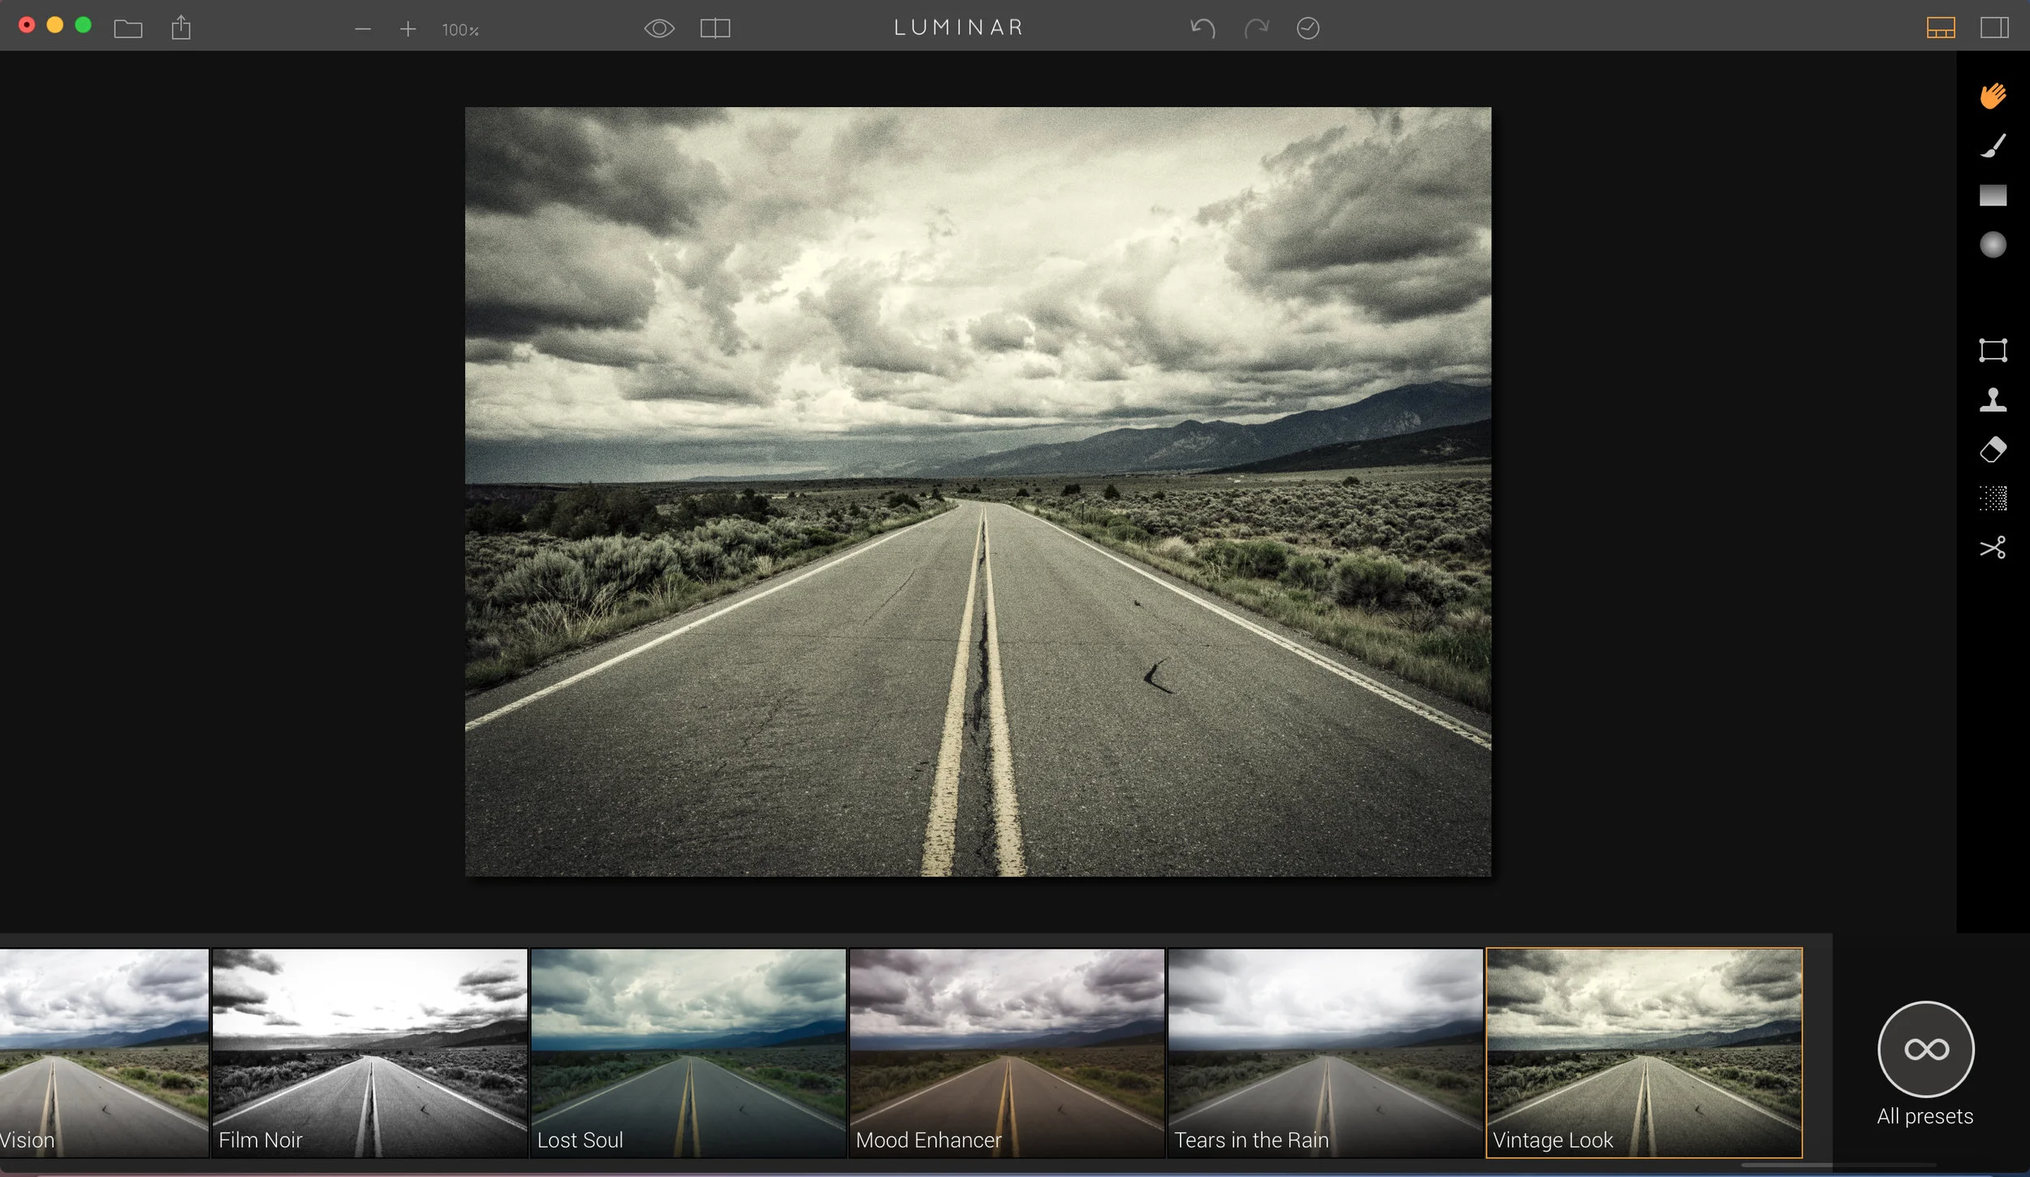Open the All presets menu

pos(1925,1050)
